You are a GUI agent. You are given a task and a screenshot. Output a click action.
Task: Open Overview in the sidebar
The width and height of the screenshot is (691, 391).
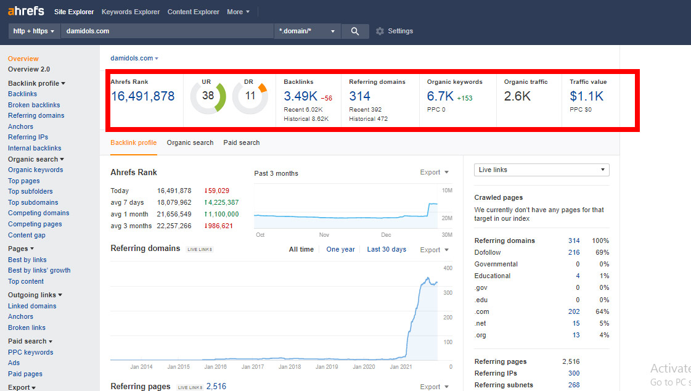(23, 59)
